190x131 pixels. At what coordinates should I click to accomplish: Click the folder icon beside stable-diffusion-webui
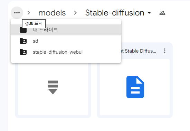(x=23, y=52)
